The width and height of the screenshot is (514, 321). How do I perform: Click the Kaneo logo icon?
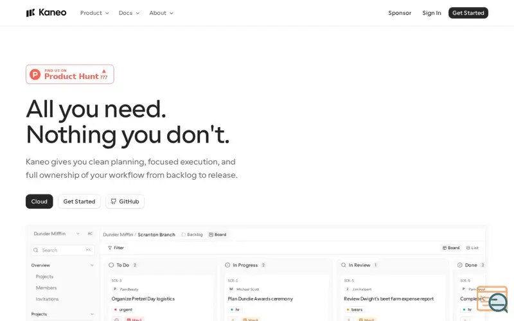(30, 13)
